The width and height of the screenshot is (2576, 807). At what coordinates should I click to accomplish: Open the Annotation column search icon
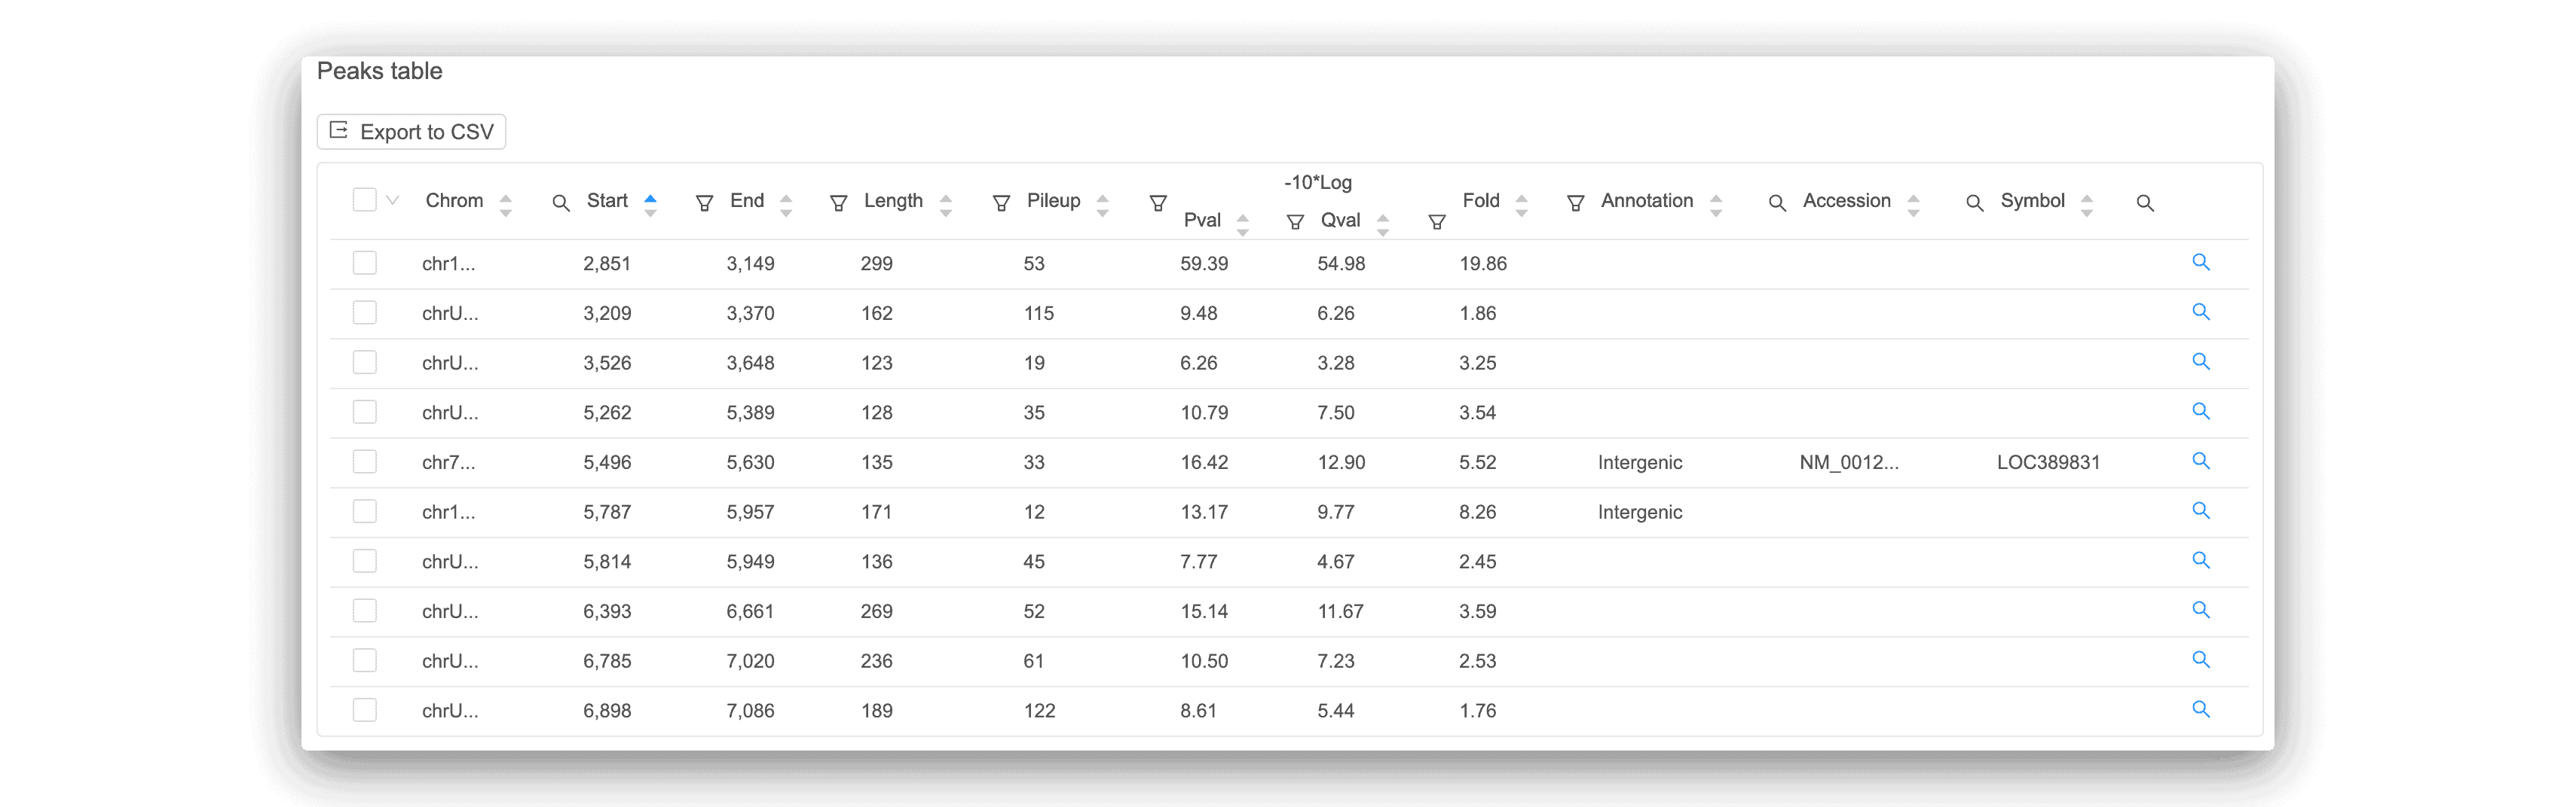pos(1777,204)
